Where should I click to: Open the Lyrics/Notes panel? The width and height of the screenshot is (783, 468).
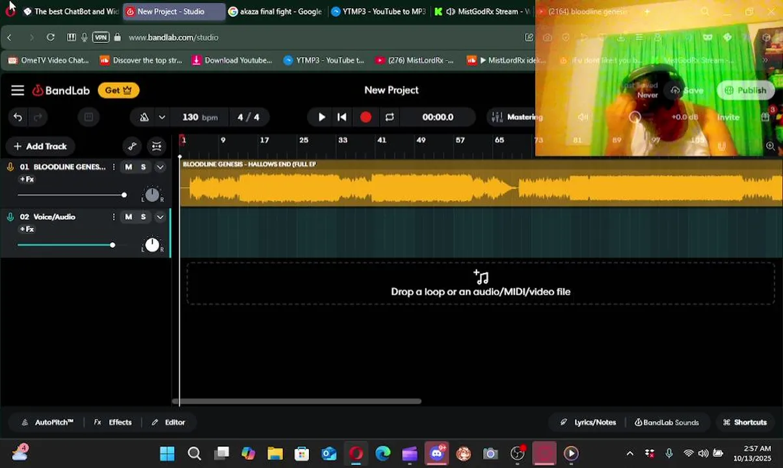(588, 422)
